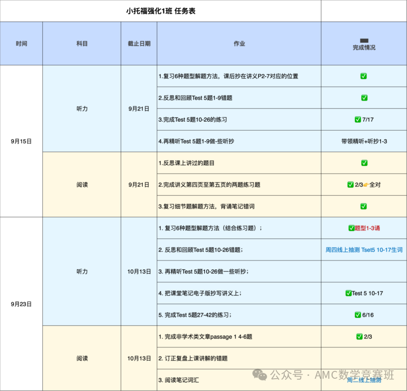Click the 完成情况 column header
The width and height of the screenshot is (407, 391).
(x=364, y=43)
